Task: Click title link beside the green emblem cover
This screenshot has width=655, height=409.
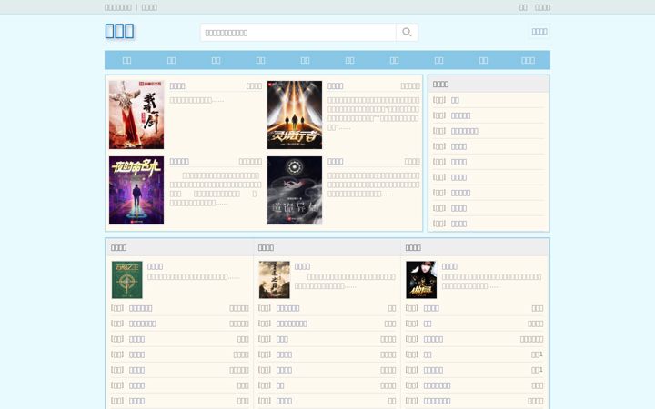Action: pyautogui.click(x=155, y=266)
